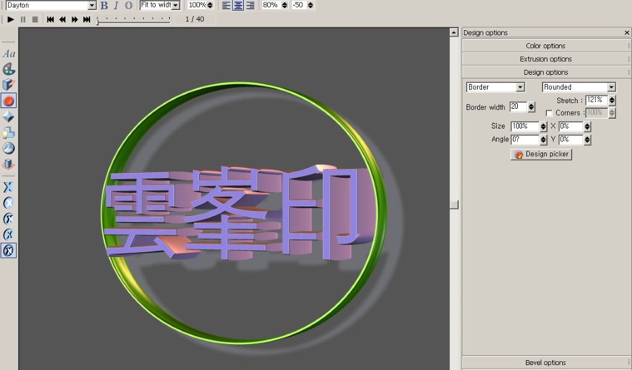Play the animation
The width and height of the screenshot is (632, 370).
pos(11,19)
